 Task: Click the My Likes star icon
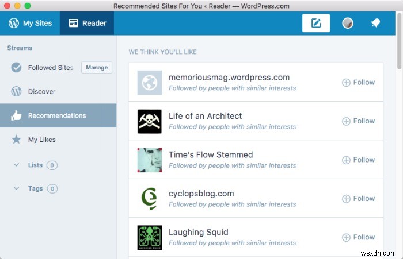pyautogui.click(x=16, y=139)
